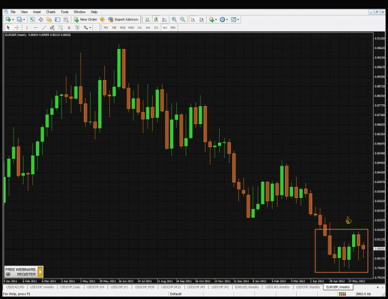This screenshot has width=388, height=299.
Task: Switch to the USDCAD,Weekly chart tab
Action: pyautogui.click(x=277, y=287)
